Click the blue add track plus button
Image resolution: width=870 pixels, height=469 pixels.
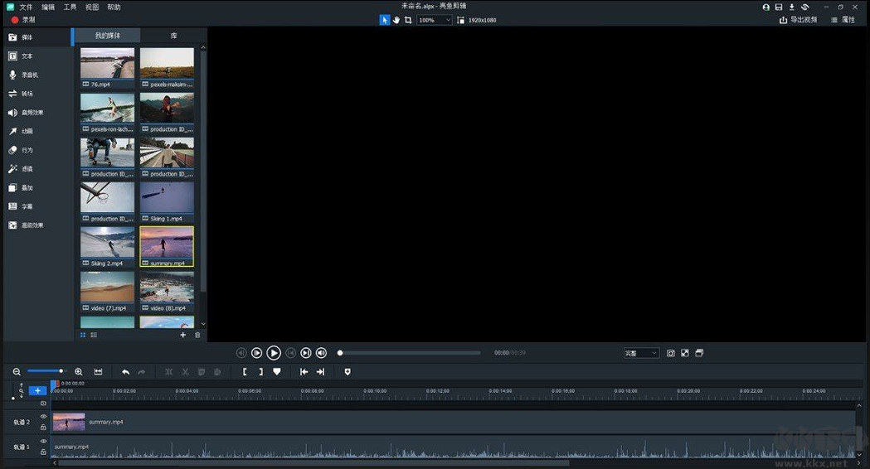click(x=37, y=390)
